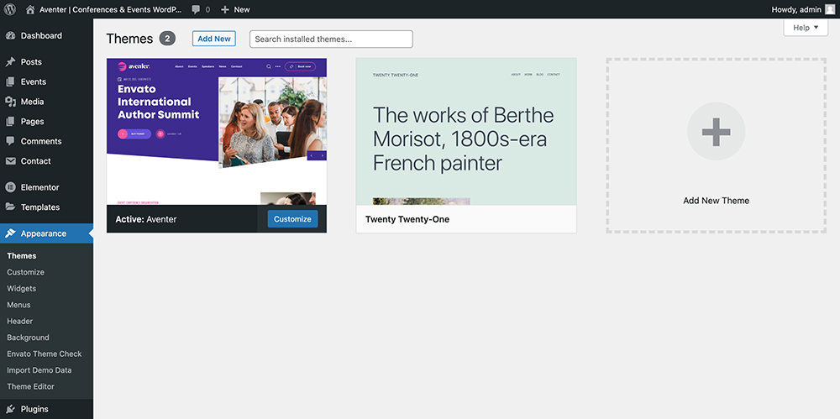Click the admin avatar icon
The height and width of the screenshot is (419, 840).
coord(830,9)
